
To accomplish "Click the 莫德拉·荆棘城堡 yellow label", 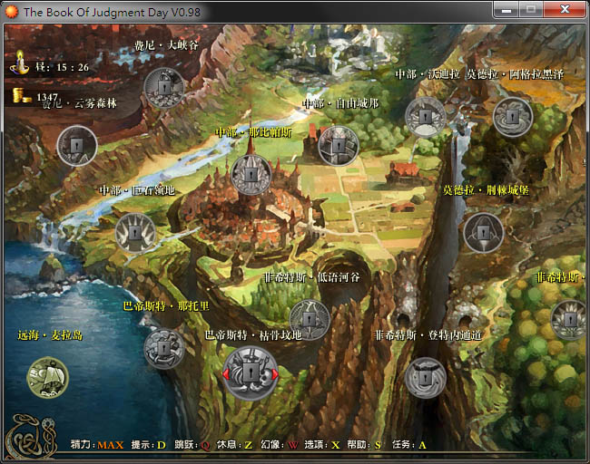I will tap(486, 190).
